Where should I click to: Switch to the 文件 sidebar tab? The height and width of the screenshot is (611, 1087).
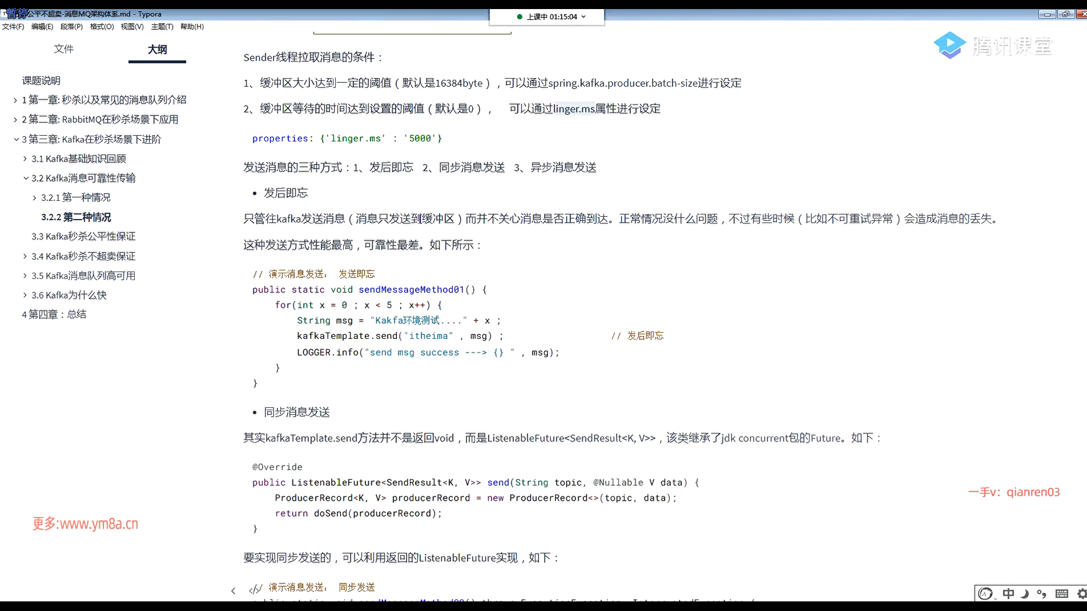click(x=63, y=49)
